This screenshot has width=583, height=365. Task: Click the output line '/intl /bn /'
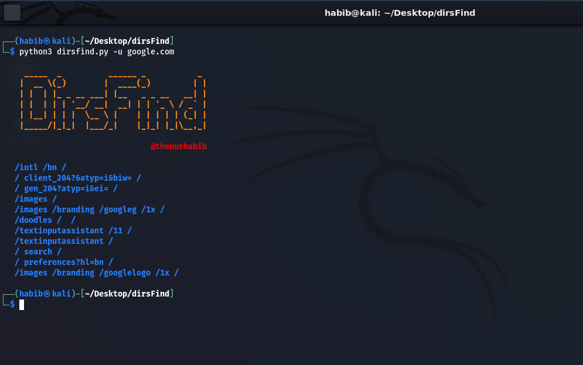click(x=40, y=167)
